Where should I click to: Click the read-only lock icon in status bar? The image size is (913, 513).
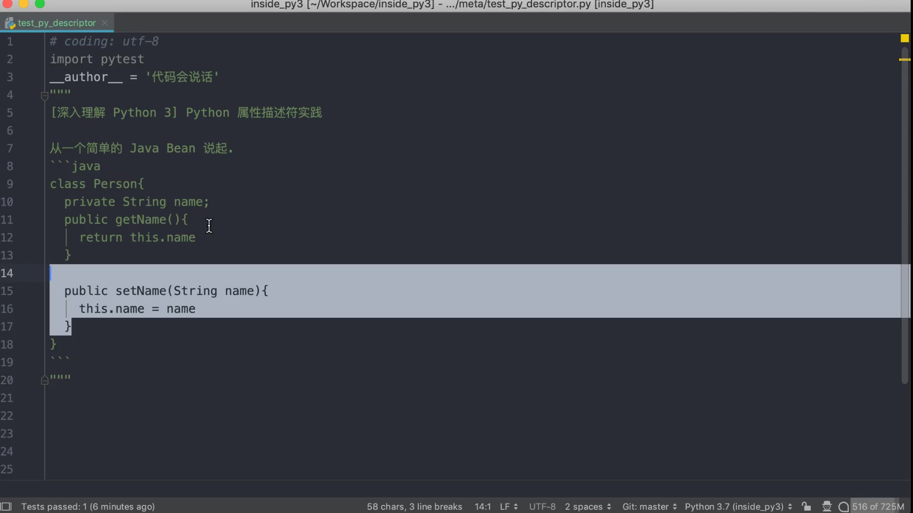tap(806, 506)
